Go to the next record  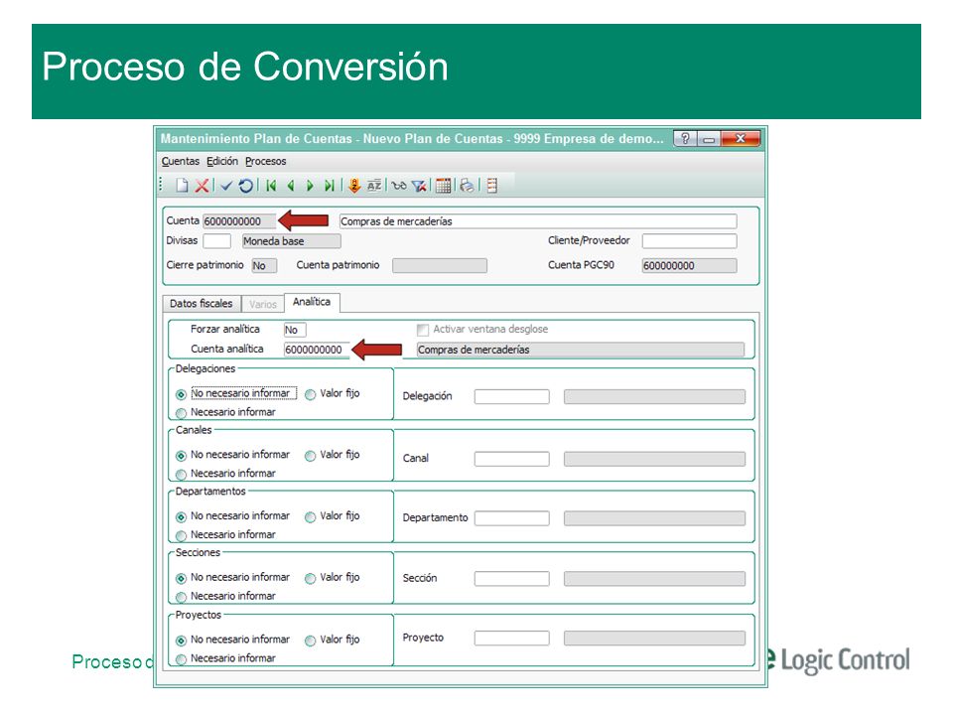[x=310, y=186]
